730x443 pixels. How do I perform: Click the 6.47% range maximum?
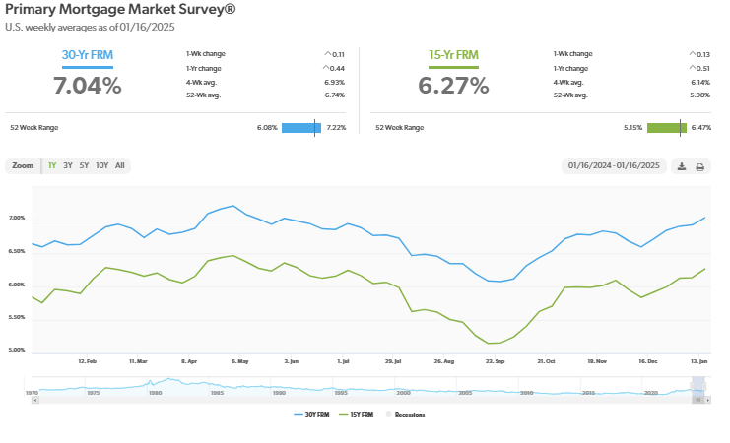(x=701, y=128)
